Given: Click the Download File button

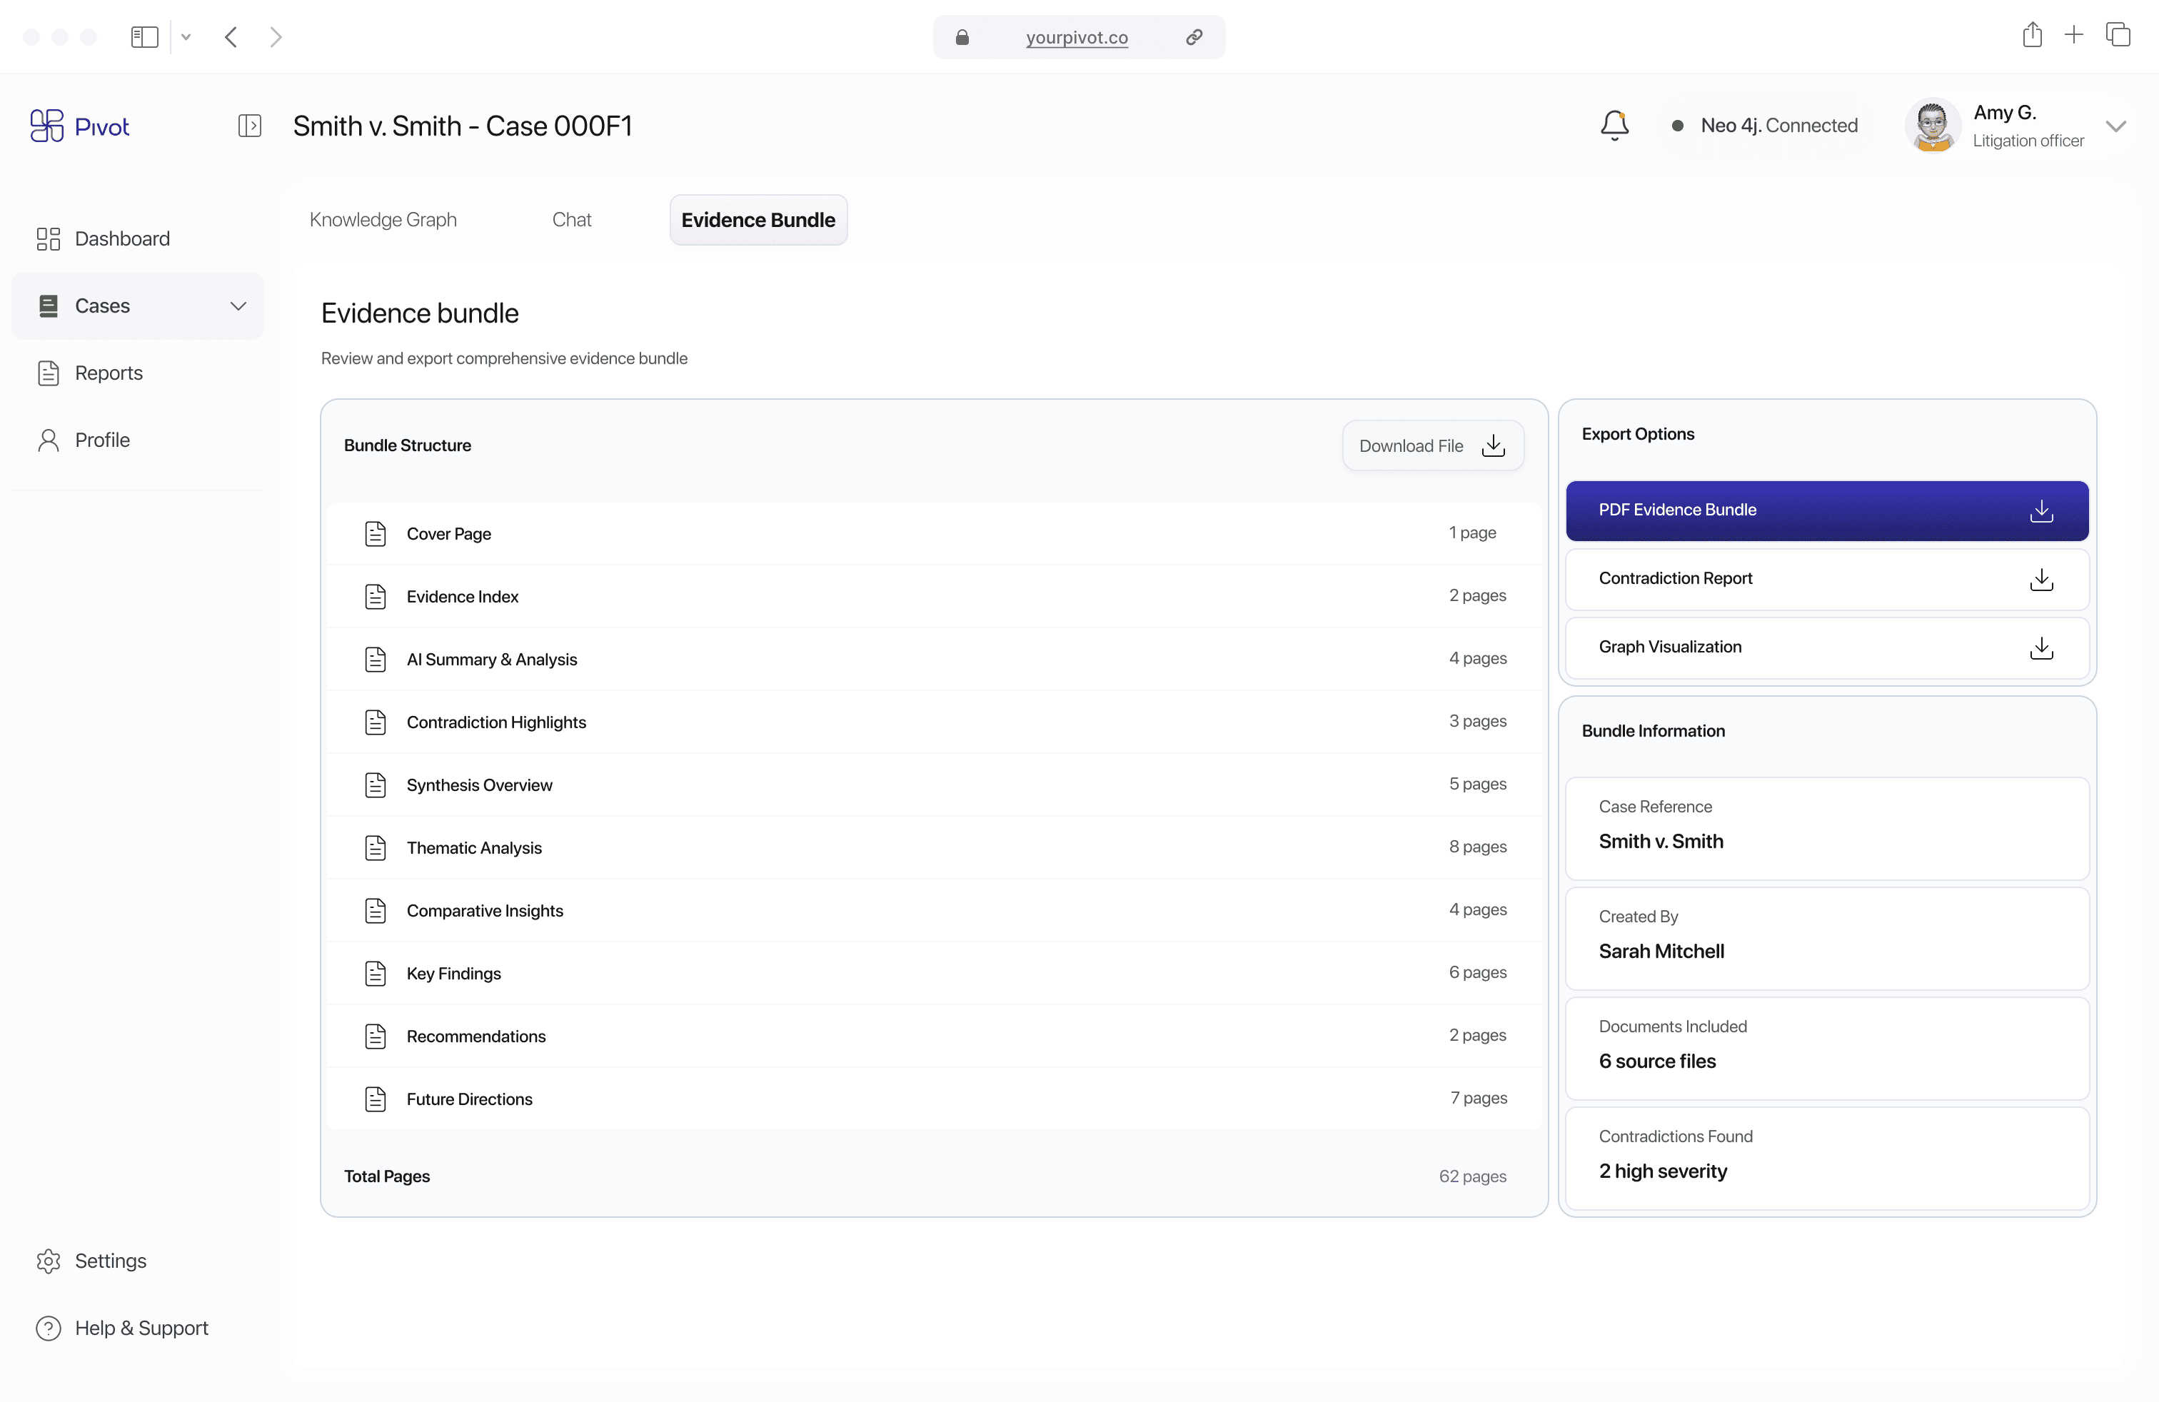Looking at the screenshot, I should (1431, 445).
